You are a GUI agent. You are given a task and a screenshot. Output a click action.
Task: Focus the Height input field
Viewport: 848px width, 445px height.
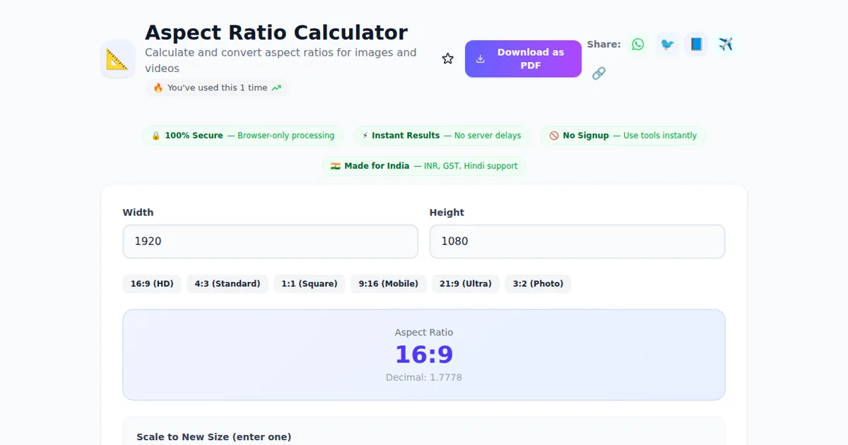coord(577,242)
